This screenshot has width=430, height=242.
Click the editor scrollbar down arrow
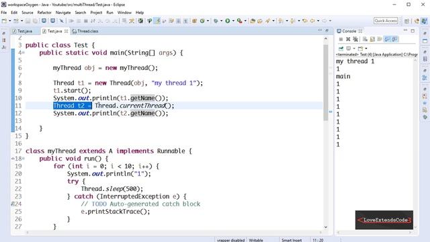click(x=326, y=227)
